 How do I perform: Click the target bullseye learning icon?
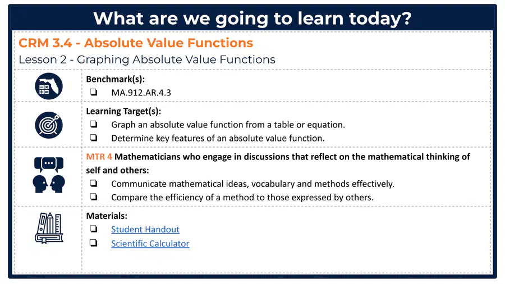49,125
